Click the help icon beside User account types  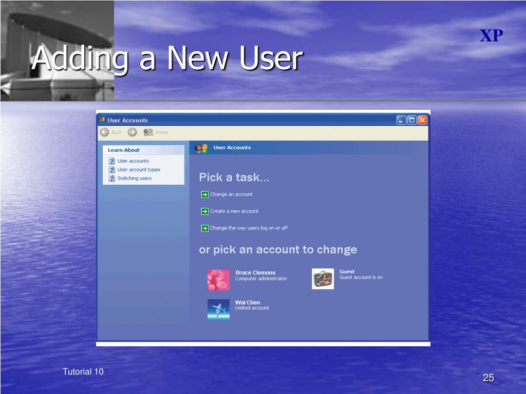point(111,170)
